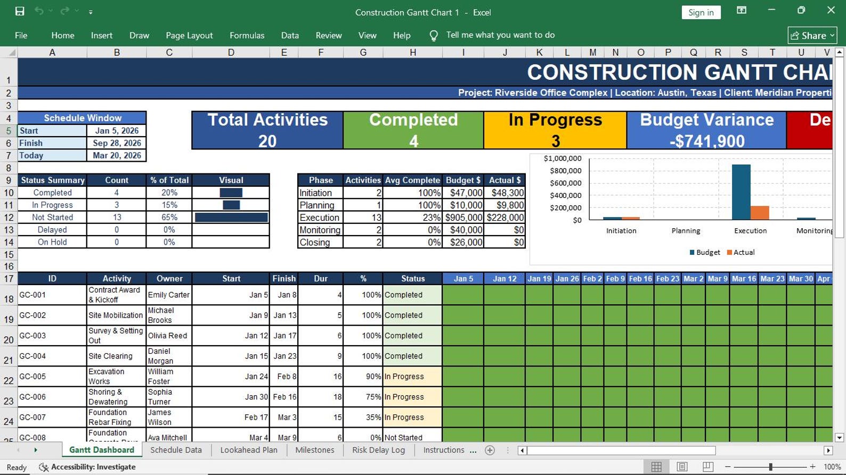
Task: Click the New sheet plus icon
Action: (x=490, y=450)
